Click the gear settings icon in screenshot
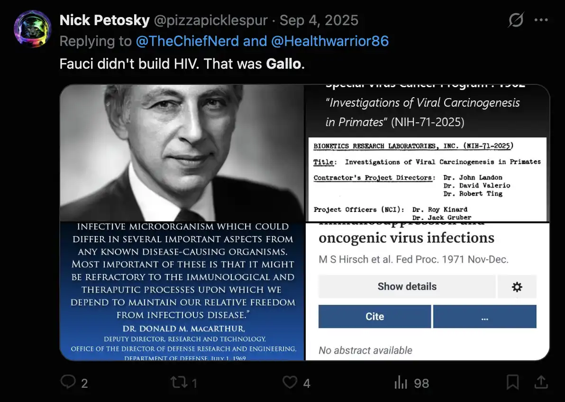 pyautogui.click(x=517, y=287)
